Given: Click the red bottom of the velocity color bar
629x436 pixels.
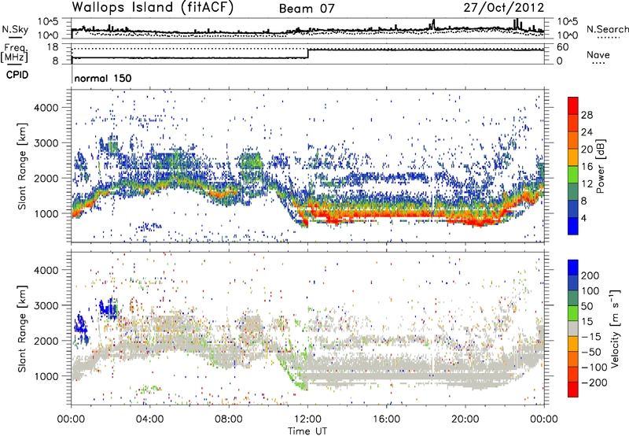Looking at the screenshot, I should click(573, 390).
